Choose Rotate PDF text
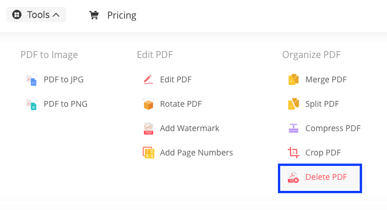 (181, 104)
